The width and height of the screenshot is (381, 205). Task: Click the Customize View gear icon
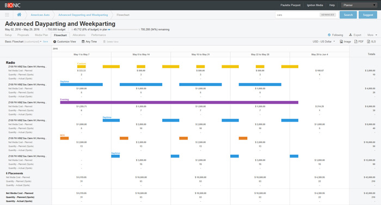click(x=54, y=41)
